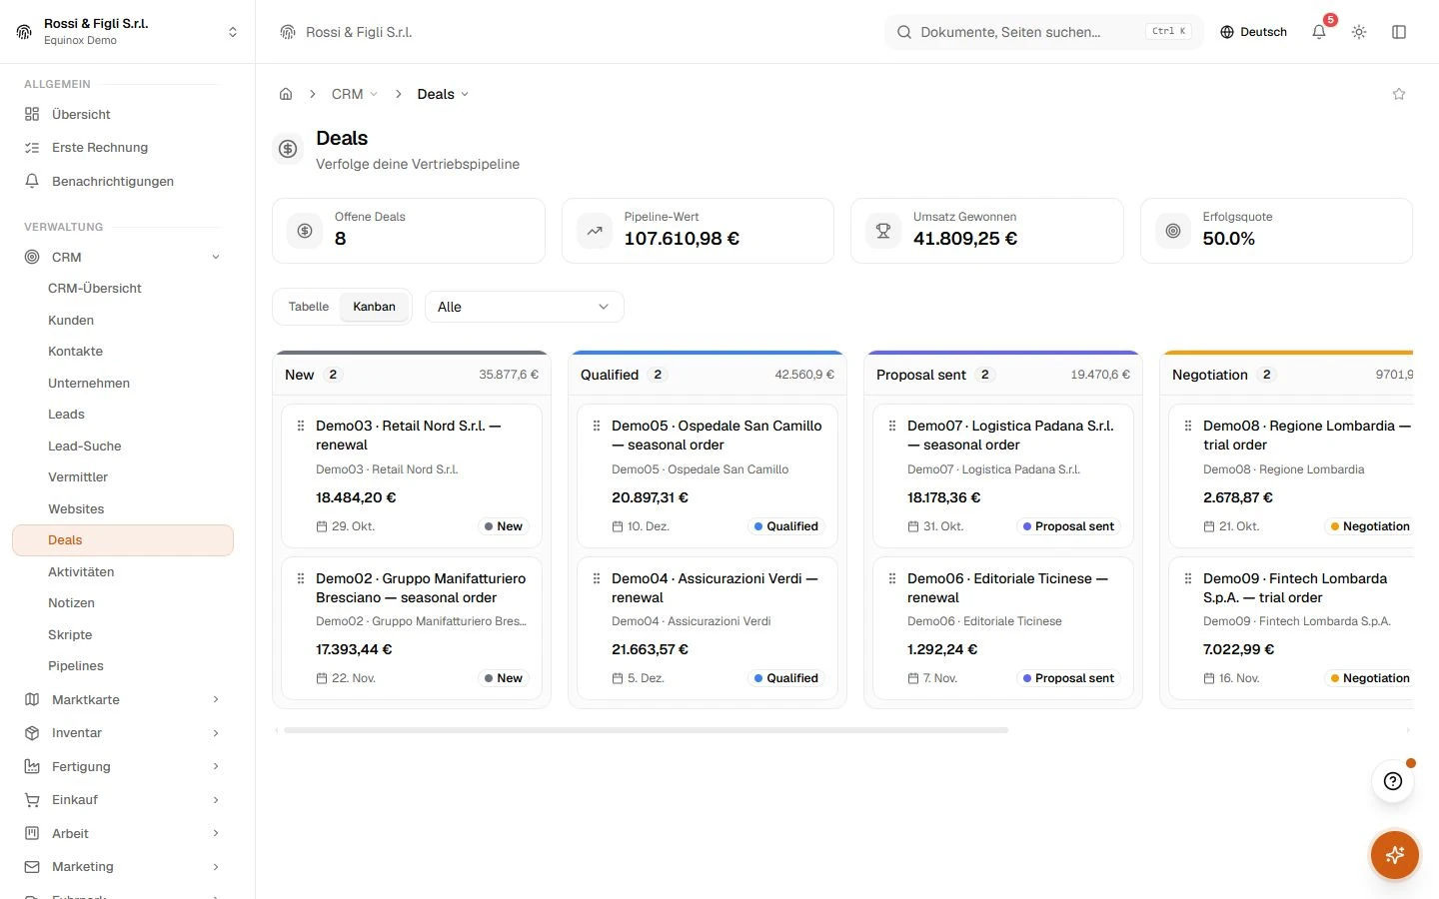
Task: Focus the Dokumente, Seiten suchen search field
Action: 1043,32
